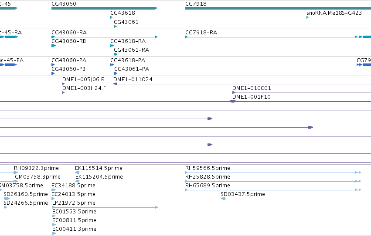Select the CG43061 gene arrow glyph
Viewport: 371px width, 236px height.
tap(116, 27)
